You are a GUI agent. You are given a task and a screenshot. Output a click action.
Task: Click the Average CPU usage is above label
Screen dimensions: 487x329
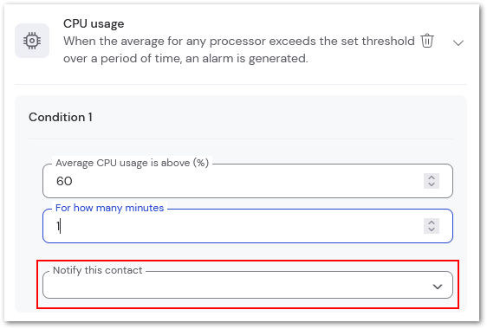pos(132,163)
